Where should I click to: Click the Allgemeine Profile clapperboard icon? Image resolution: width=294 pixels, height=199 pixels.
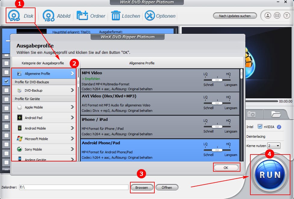click(x=19, y=74)
